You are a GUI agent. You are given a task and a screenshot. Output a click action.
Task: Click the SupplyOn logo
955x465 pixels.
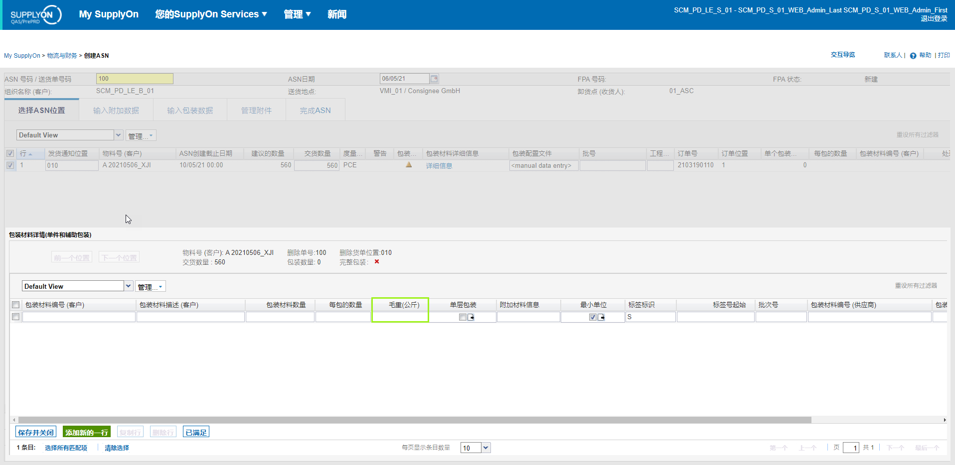click(x=36, y=15)
